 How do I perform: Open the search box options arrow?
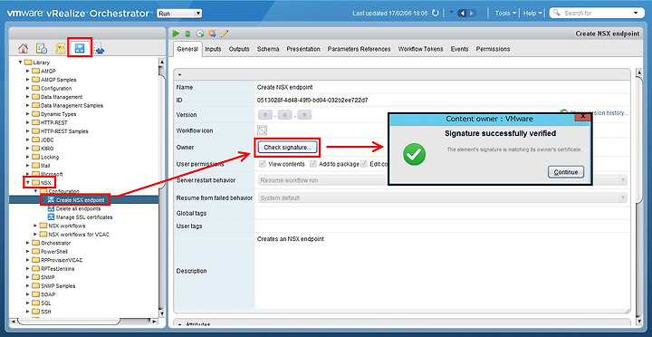click(x=636, y=14)
